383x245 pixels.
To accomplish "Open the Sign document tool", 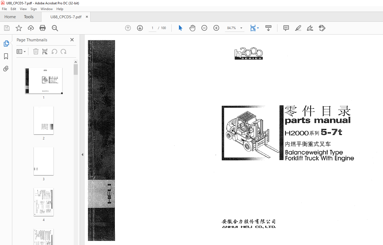I will 310,28.
